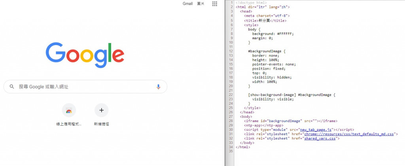405x166 pixels.
Task: Open the shared_vars.css link
Action: click(x=320, y=138)
